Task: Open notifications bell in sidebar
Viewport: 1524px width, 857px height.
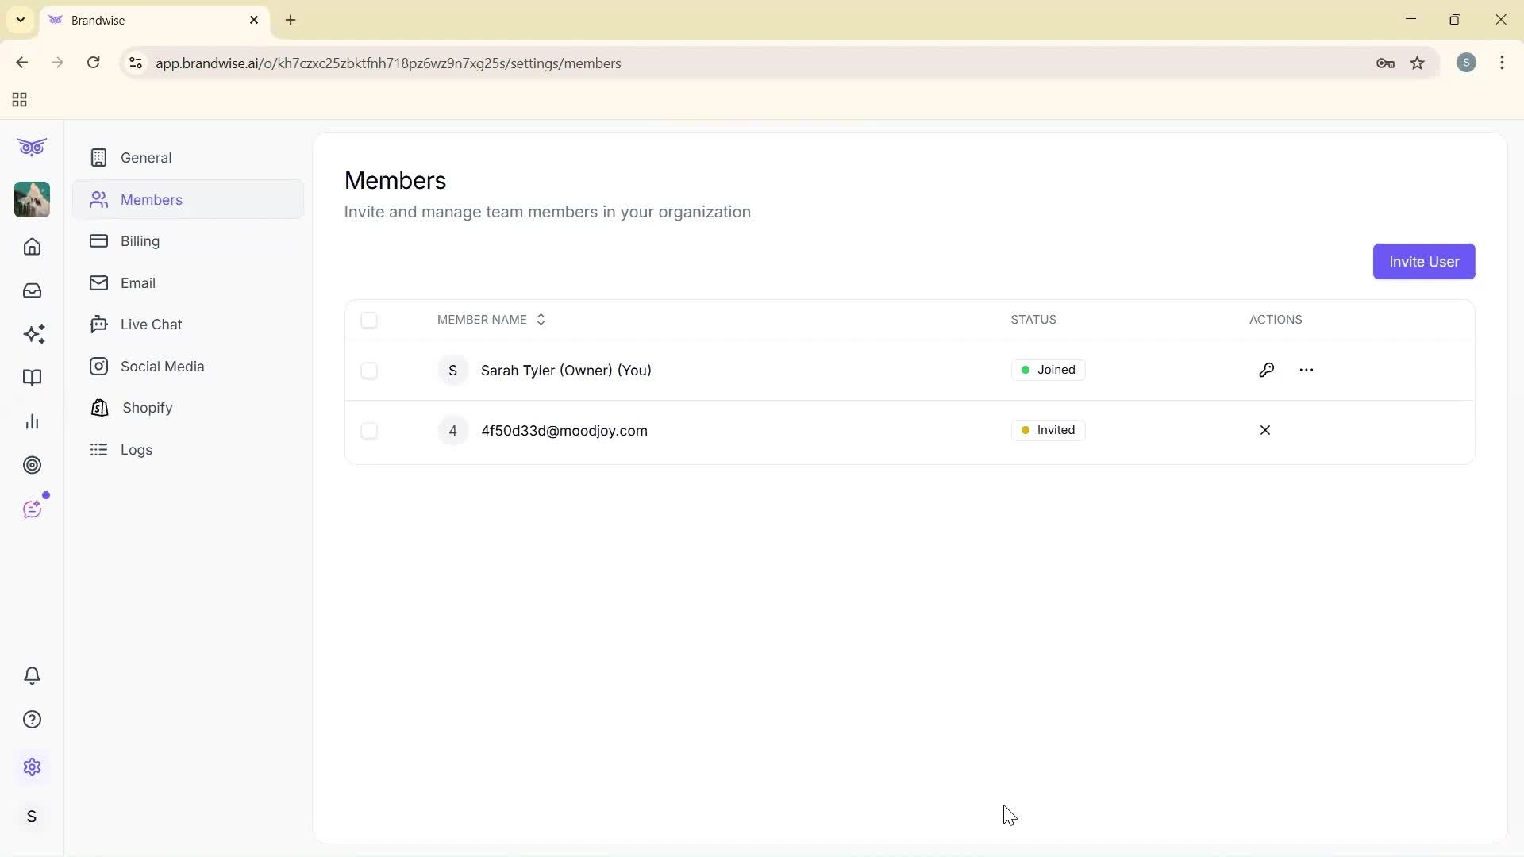Action: 32,675
